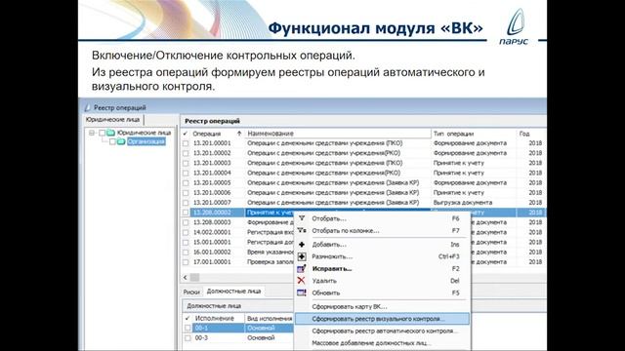Click the plus icon beside Добавить
This screenshot has width=625, height=351.
coord(302,245)
